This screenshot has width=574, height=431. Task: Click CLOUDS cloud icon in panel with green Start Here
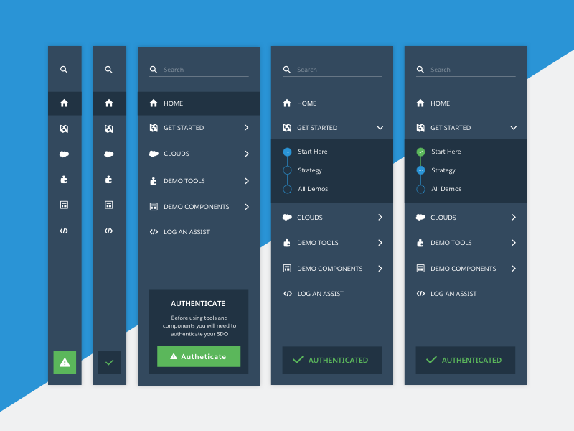pos(420,218)
